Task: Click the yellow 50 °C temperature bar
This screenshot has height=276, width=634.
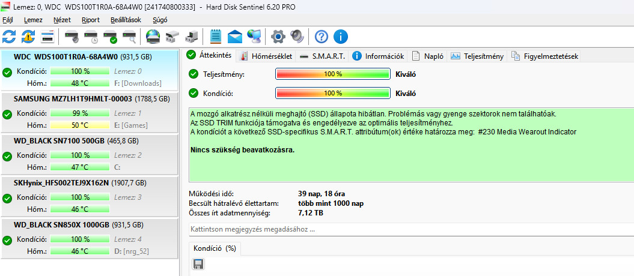Action: click(80, 125)
